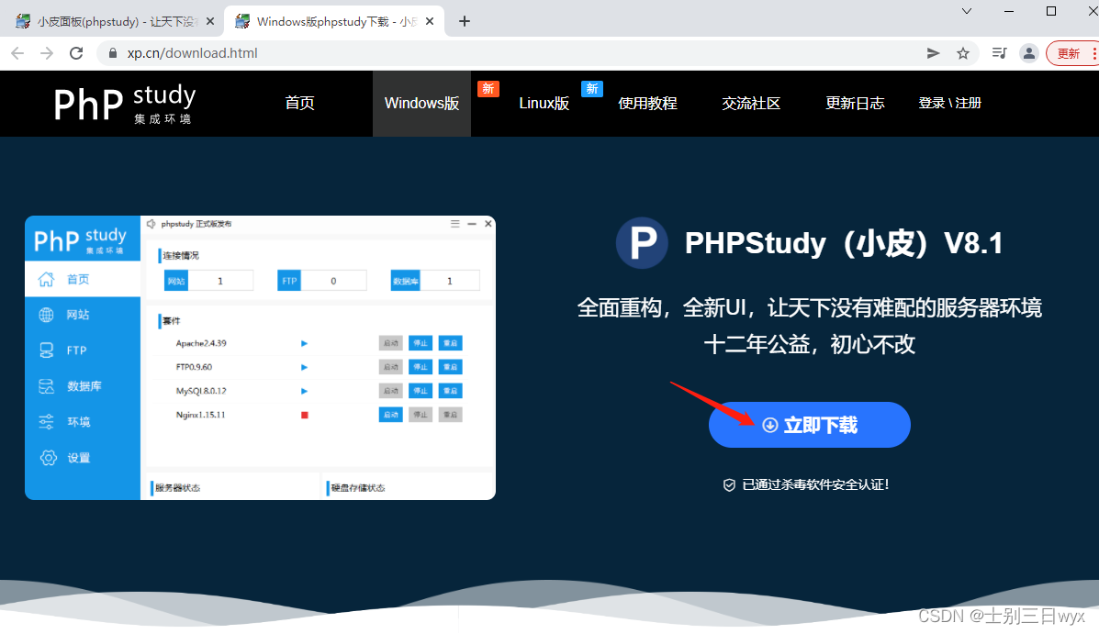Click the 立即下载 download button
1099x634 pixels.
(809, 425)
